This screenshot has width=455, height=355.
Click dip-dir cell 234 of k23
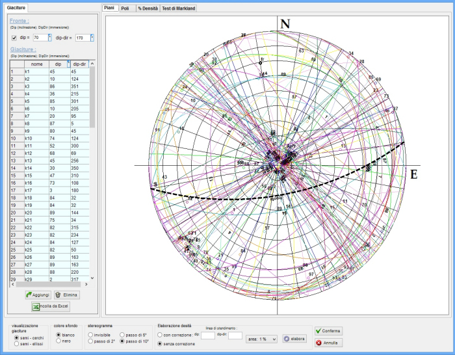80,235
